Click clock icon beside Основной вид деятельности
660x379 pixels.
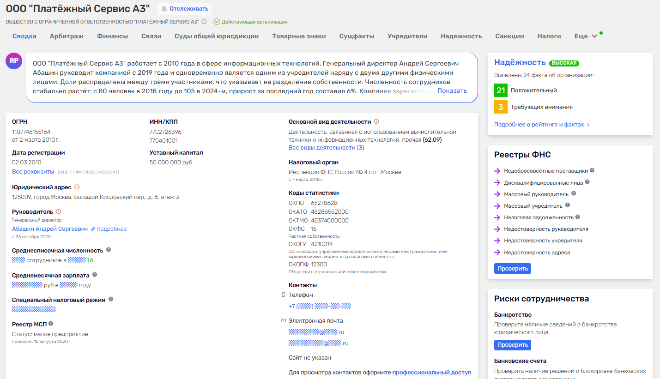pos(376,121)
